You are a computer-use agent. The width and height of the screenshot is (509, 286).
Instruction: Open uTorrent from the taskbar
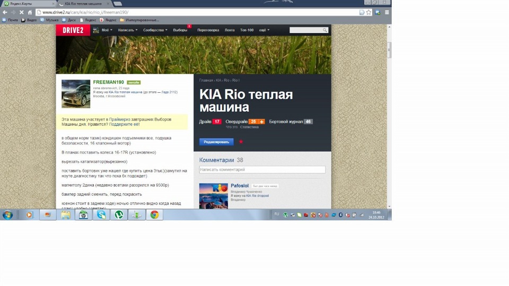pos(119,215)
